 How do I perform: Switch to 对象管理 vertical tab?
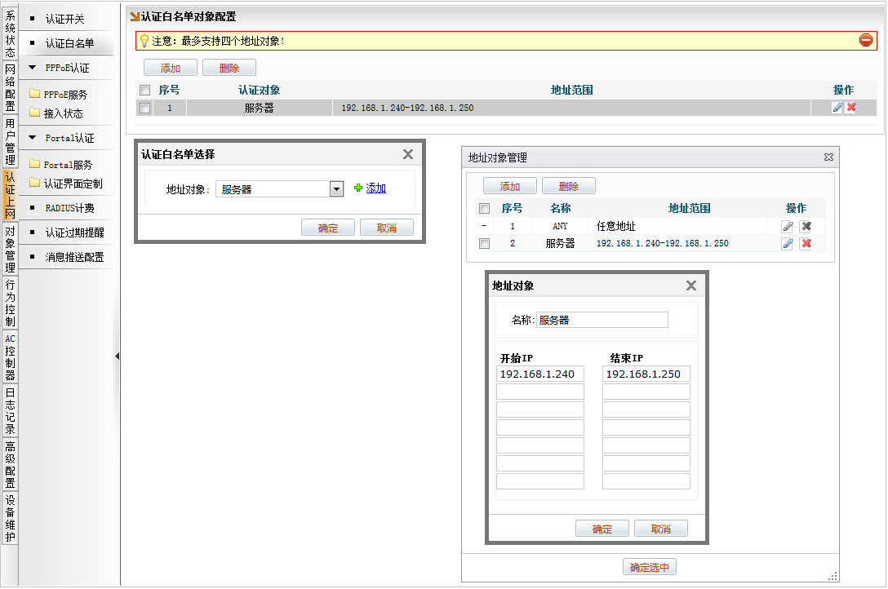point(10,250)
